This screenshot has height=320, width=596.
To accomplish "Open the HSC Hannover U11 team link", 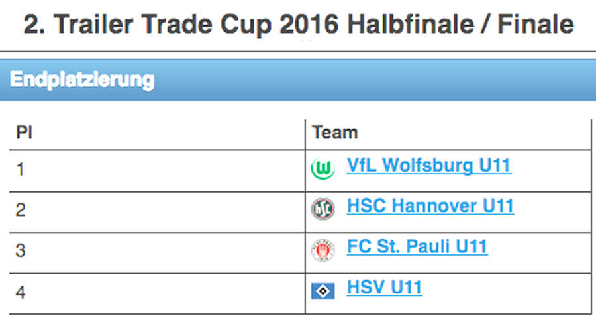I will (430, 206).
